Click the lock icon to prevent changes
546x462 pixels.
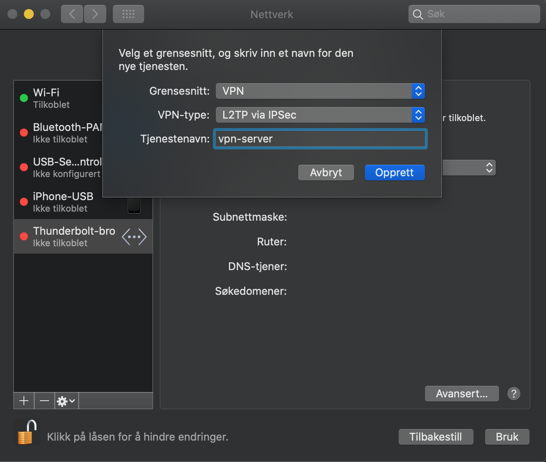26,432
